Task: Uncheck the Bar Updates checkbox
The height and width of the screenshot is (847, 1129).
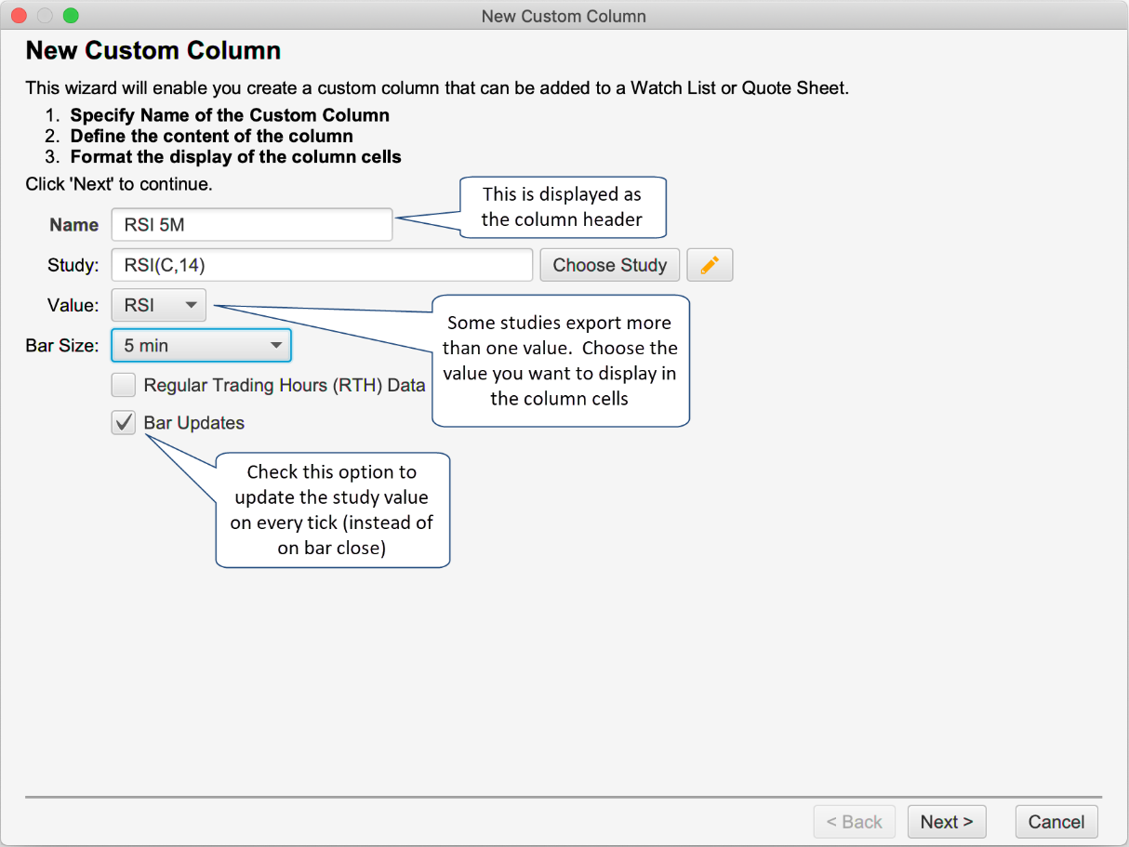Action: (123, 423)
